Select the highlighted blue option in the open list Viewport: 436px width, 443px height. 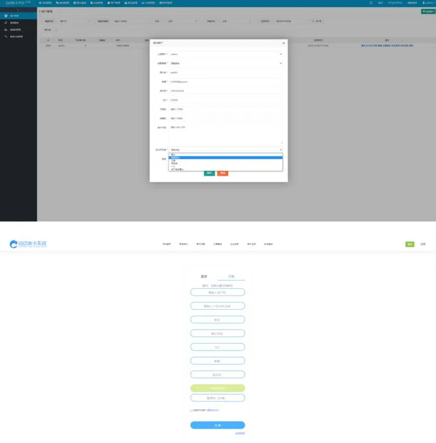tap(225, 158)
